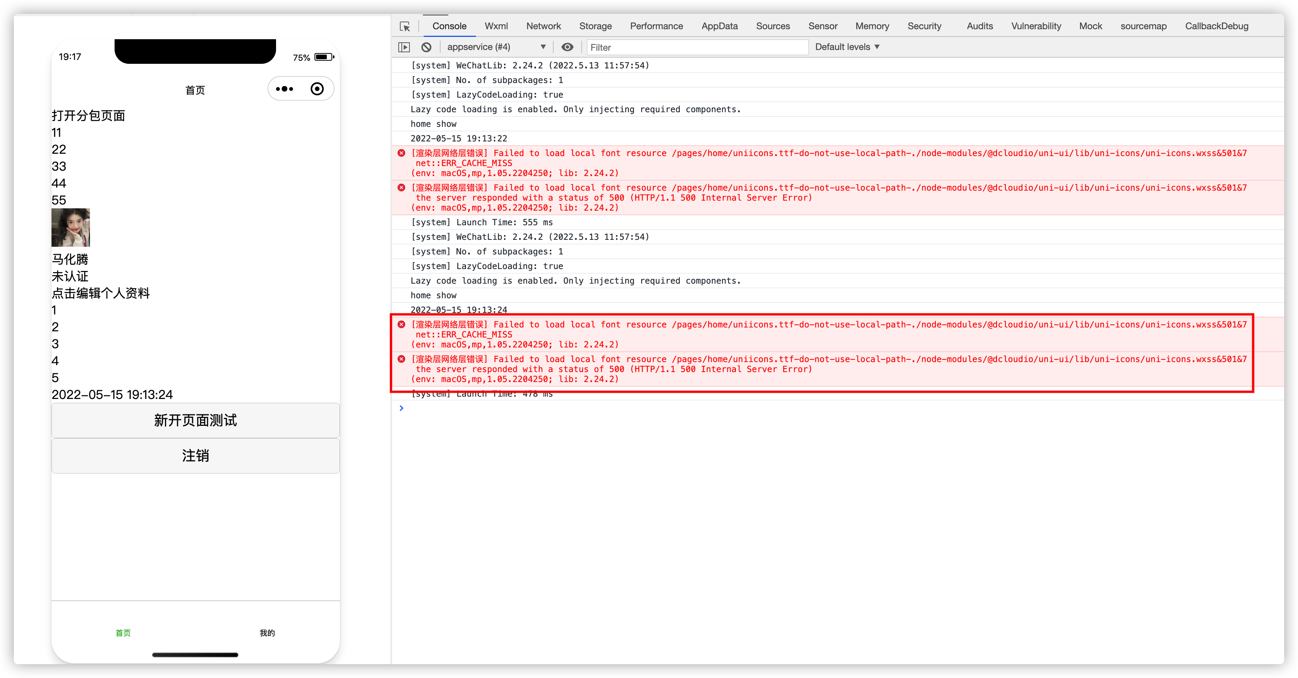The height and width of the screenshot is (678, 1298).
Task: Click the avatar photo thumbnail
Action: tap(71, 228)
